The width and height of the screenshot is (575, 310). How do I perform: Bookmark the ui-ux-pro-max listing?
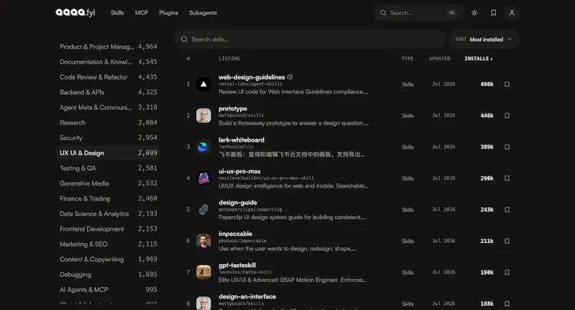[507, 178]
